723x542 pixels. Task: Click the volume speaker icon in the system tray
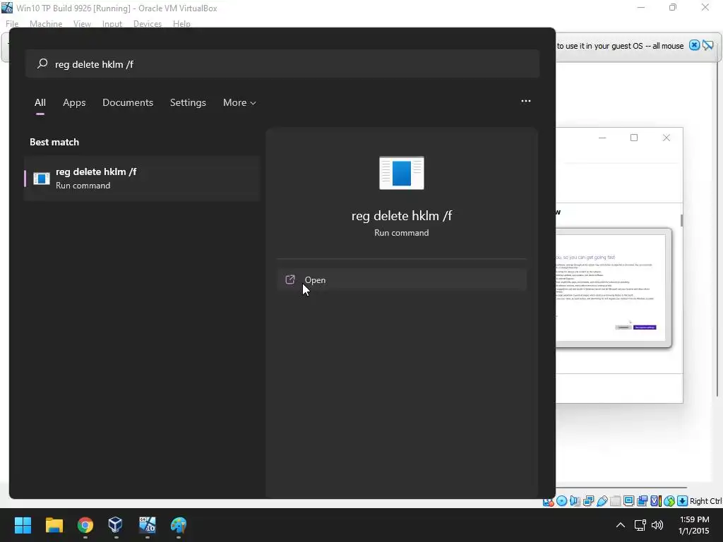tap(657, 525)
